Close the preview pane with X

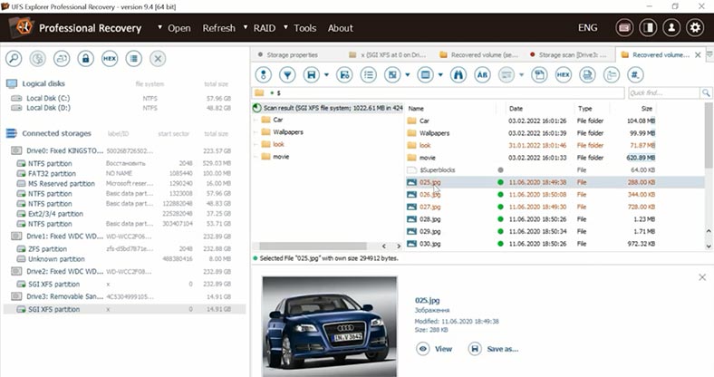coord(702,277)
